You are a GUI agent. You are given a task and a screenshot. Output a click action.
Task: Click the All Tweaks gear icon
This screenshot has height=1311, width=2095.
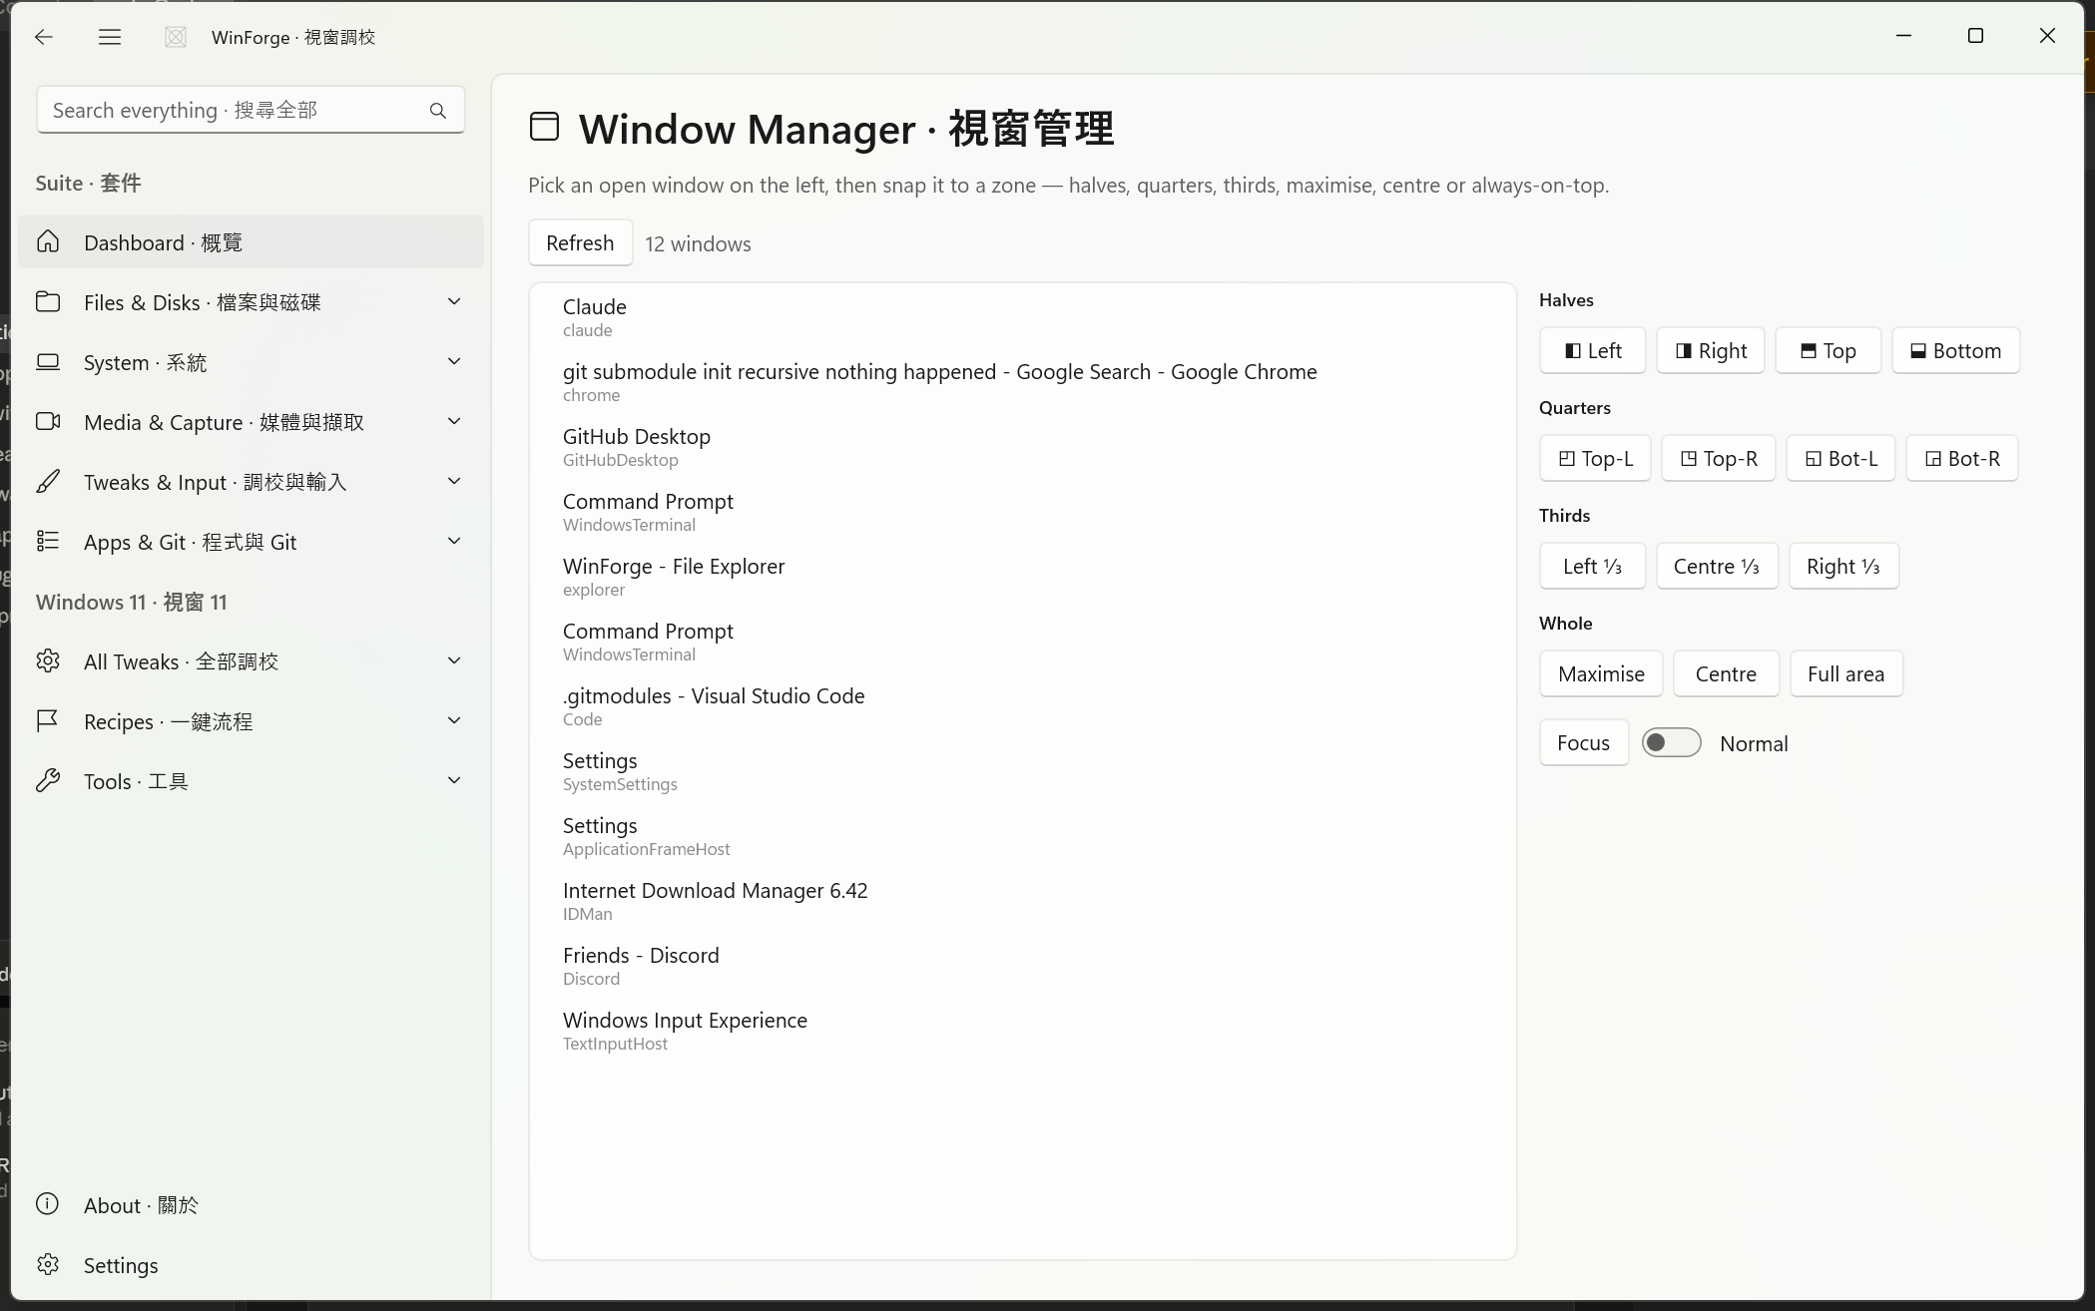[x=48, y=660]
